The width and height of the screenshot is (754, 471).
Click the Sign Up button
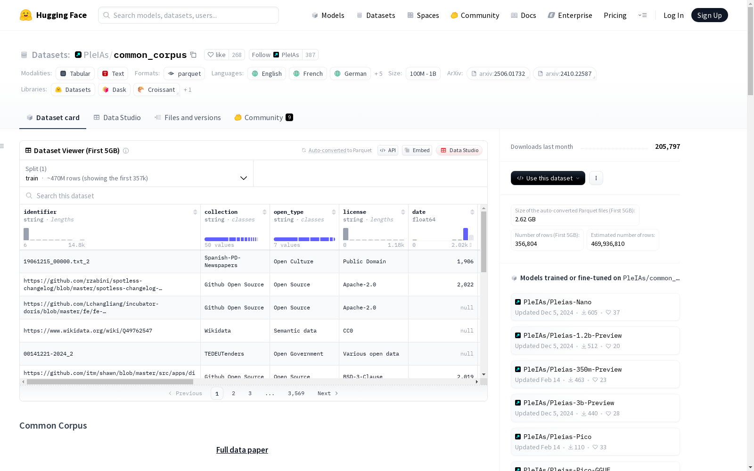pos(709,15)
